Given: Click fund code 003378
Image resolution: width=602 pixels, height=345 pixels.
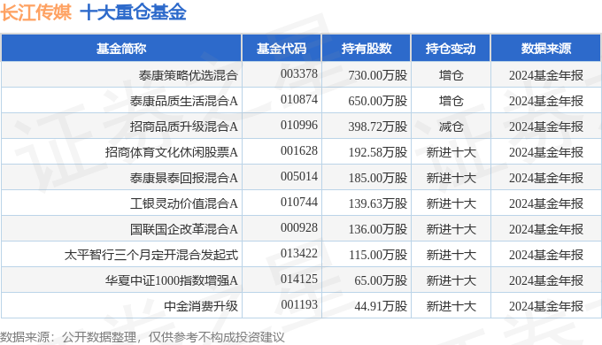Looking at the screenshot, I should [299, 73].
